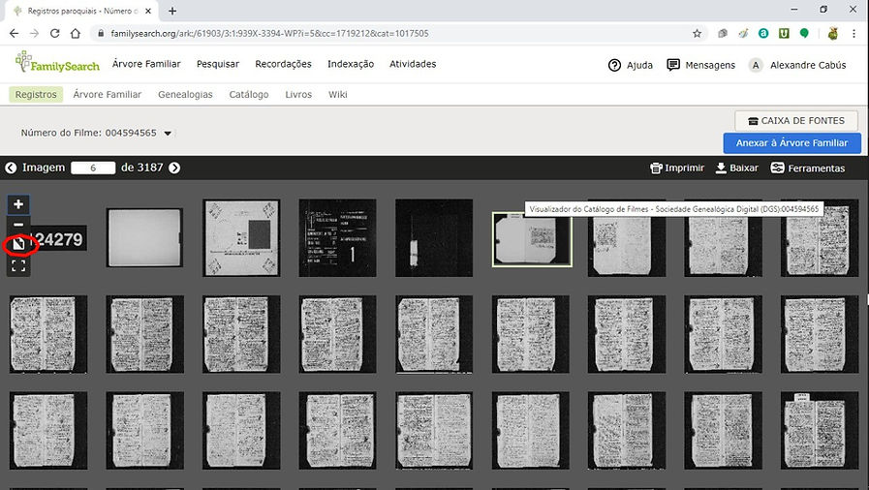Open last thumbnail with tab marker
This screenshot has width=869, height=490.
pos(820,430)
